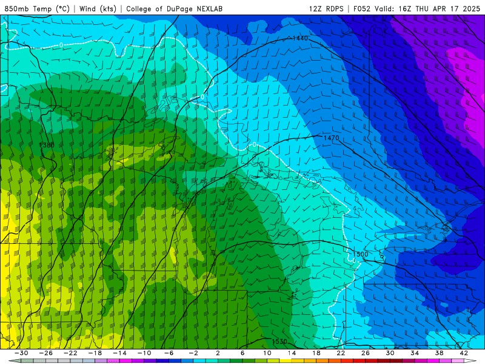This screenshot has height=364, width=485.
Task: Click the -26 value on the temperature scale
Action: point(46,353)
